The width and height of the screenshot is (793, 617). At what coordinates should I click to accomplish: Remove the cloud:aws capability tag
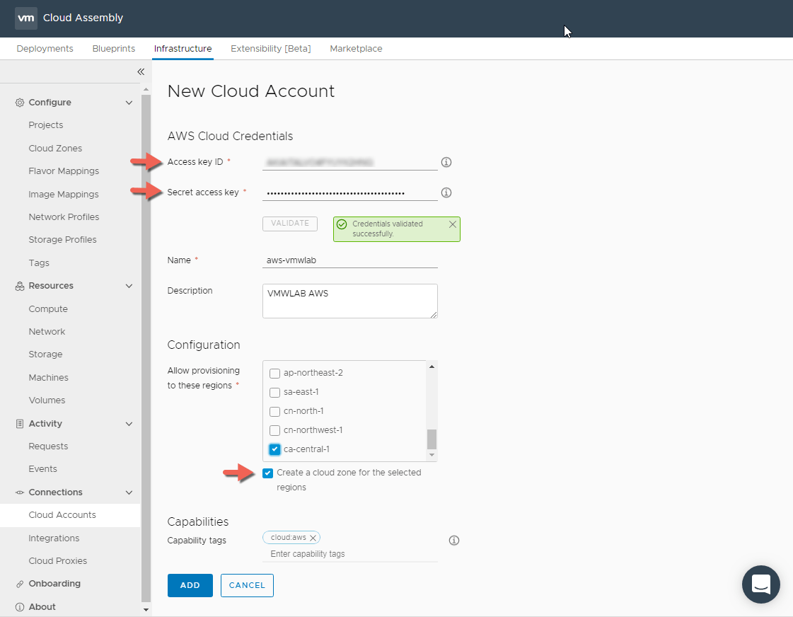pyautogui.click(x=313, y=538)
